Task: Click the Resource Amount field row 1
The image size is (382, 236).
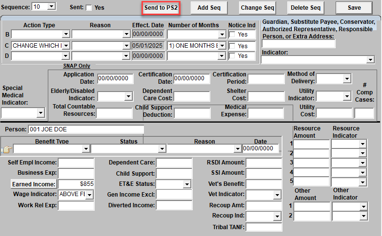Action: pyautogui.click(x=312, y=144)
